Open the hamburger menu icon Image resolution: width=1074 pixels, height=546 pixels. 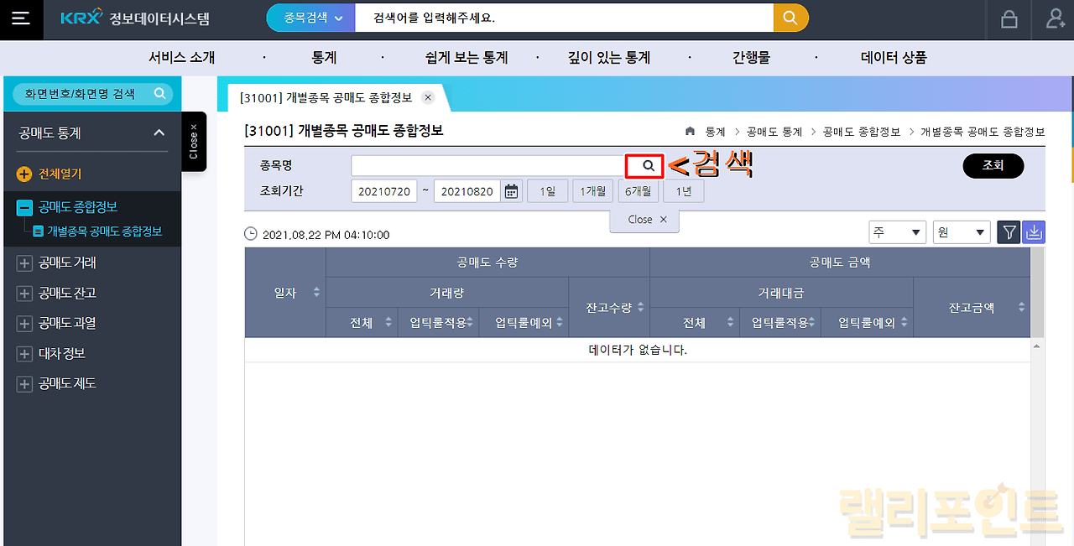pyautogui.click(x=20, y=19)
